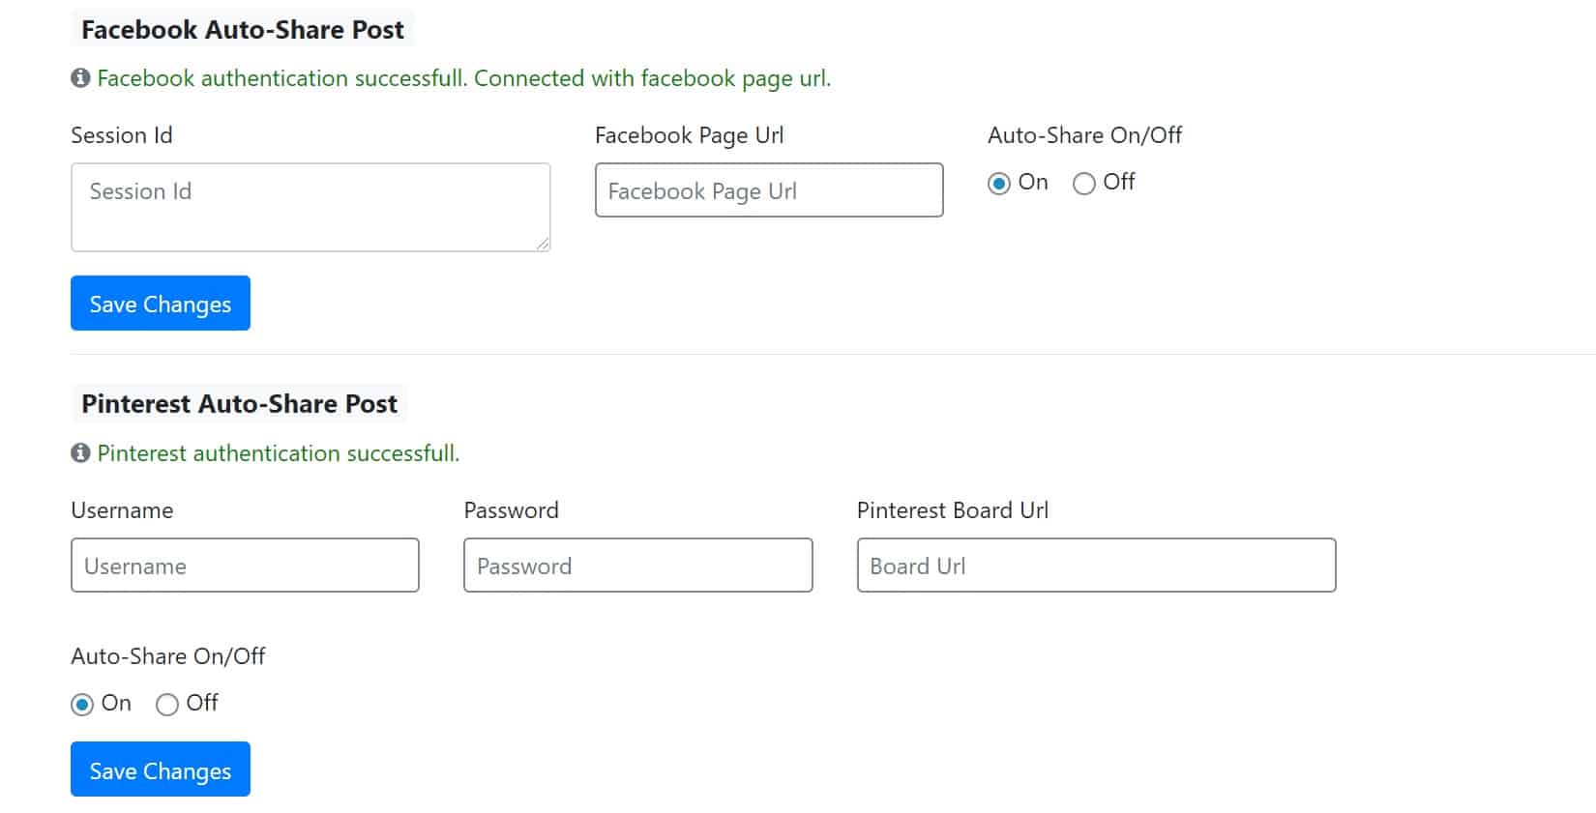Save Changes for Pinterest Auto-Share settings

coord(161,769)
